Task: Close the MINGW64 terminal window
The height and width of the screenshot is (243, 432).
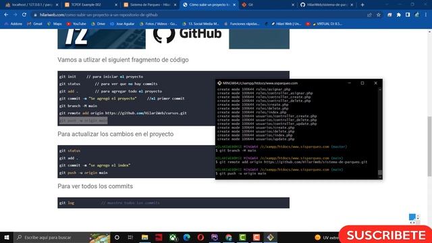Action: click(x=375, y=83)
